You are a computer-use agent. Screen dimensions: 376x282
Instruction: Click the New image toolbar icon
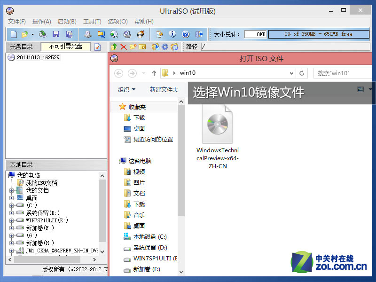[14, 34]
